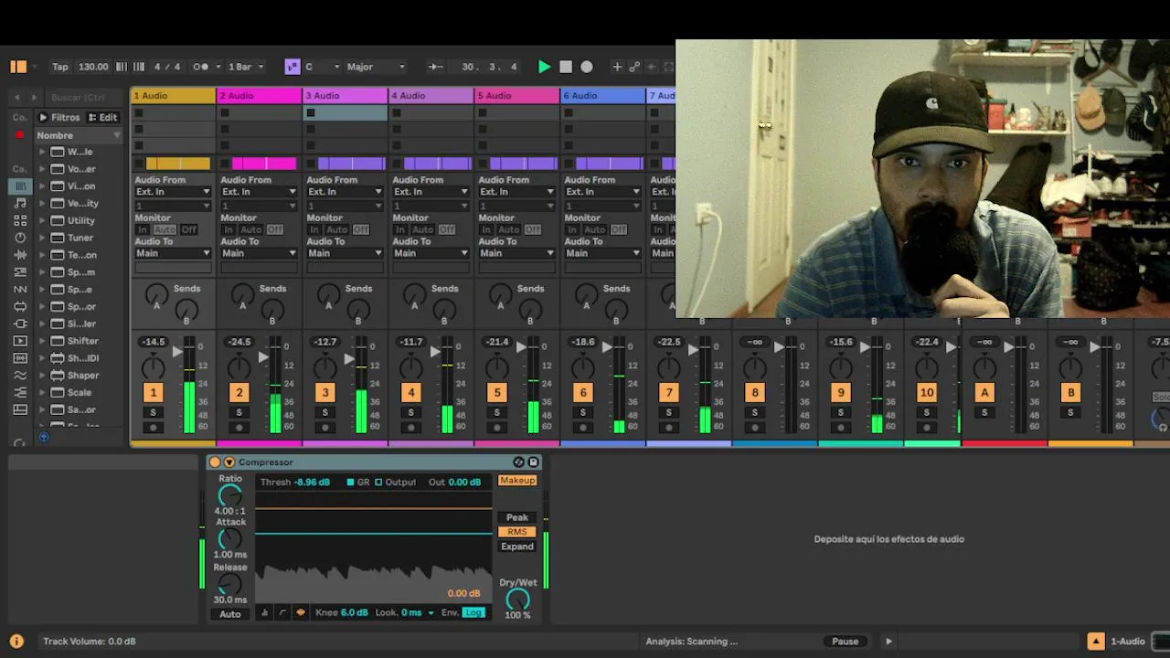Collapse the Compressor device with fold triangle
This screenshot has height=658, width=1170.
pyautogui.click(x=229, y=462)
